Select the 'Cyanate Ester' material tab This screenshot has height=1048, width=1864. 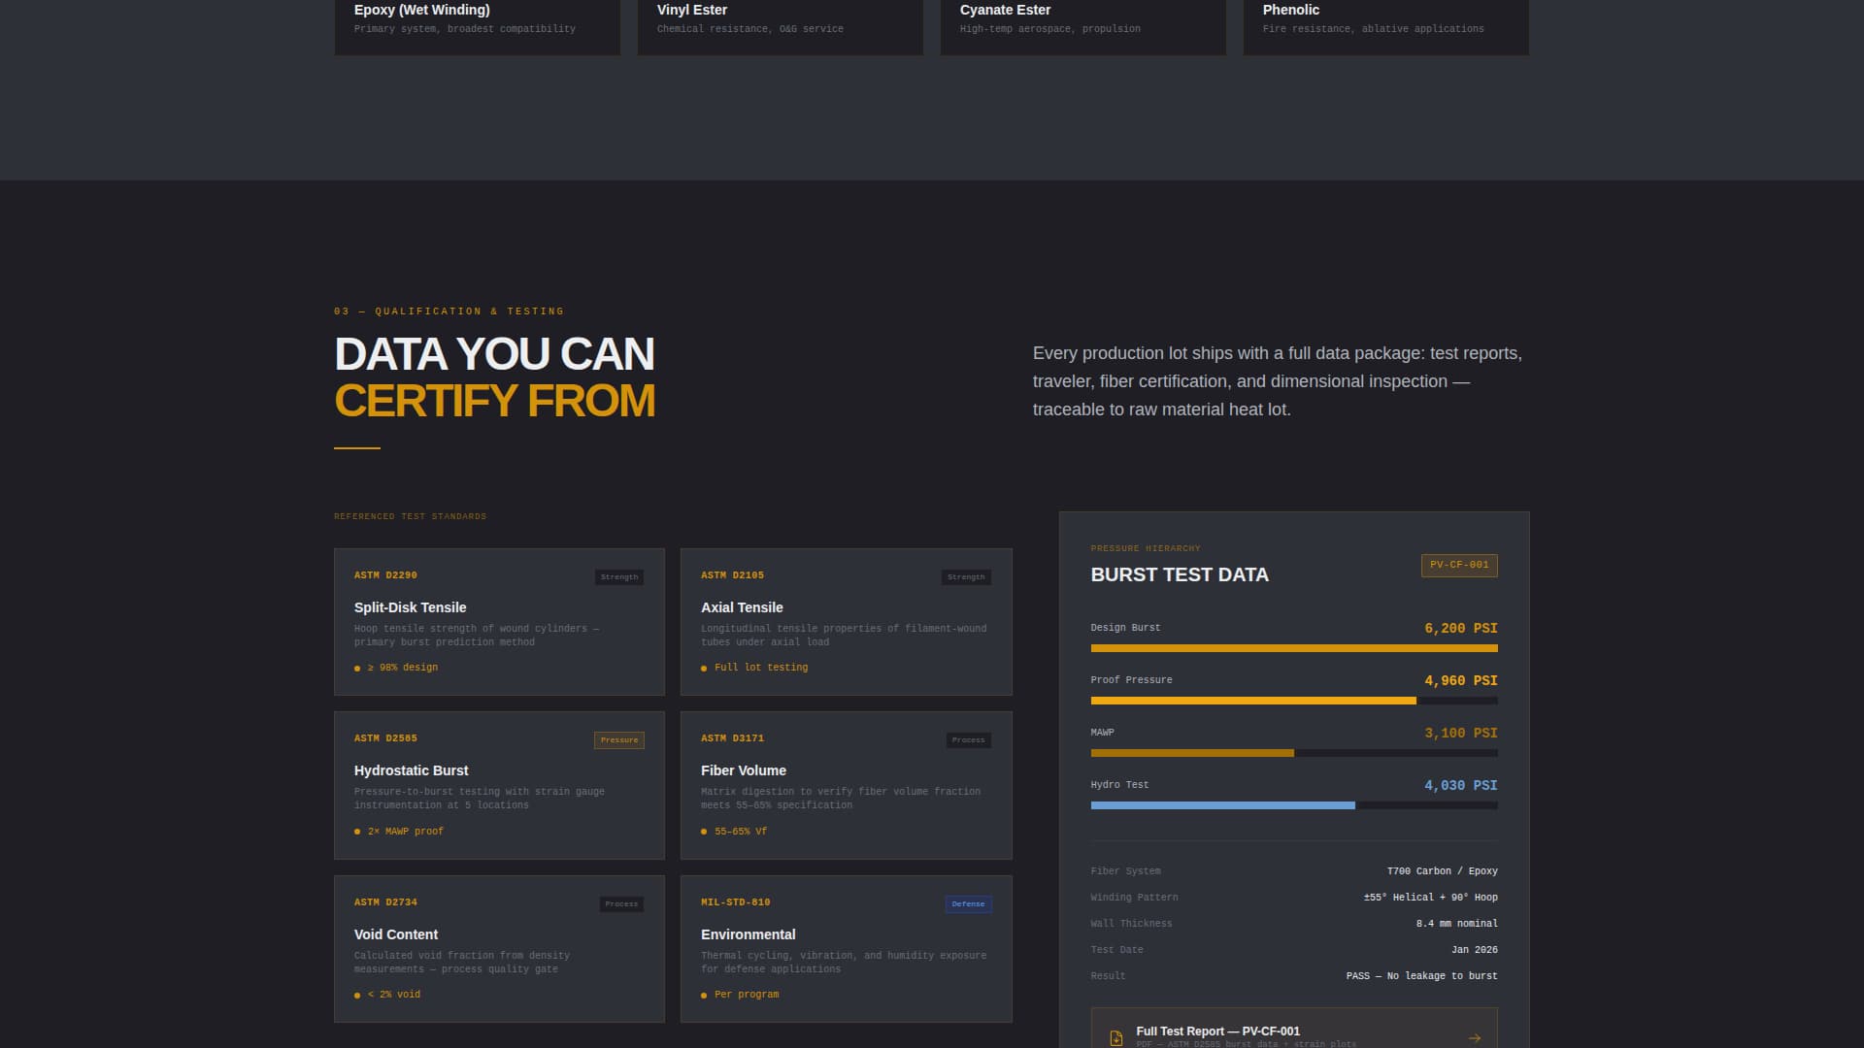[1082, 19]
